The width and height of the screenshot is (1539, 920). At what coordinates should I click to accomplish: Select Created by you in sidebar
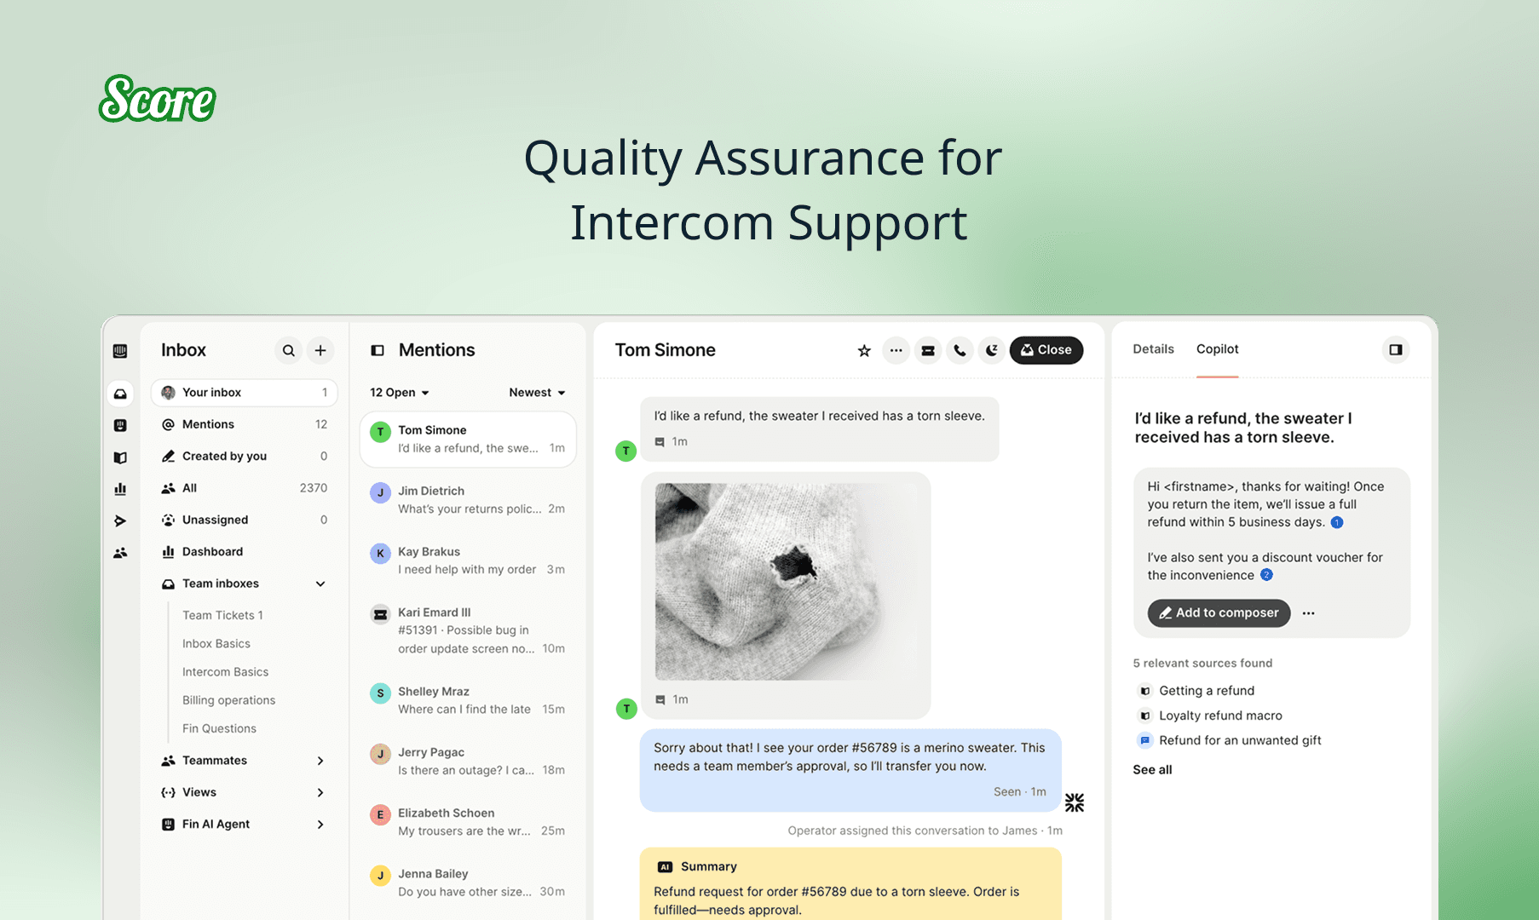click(245, 457)
